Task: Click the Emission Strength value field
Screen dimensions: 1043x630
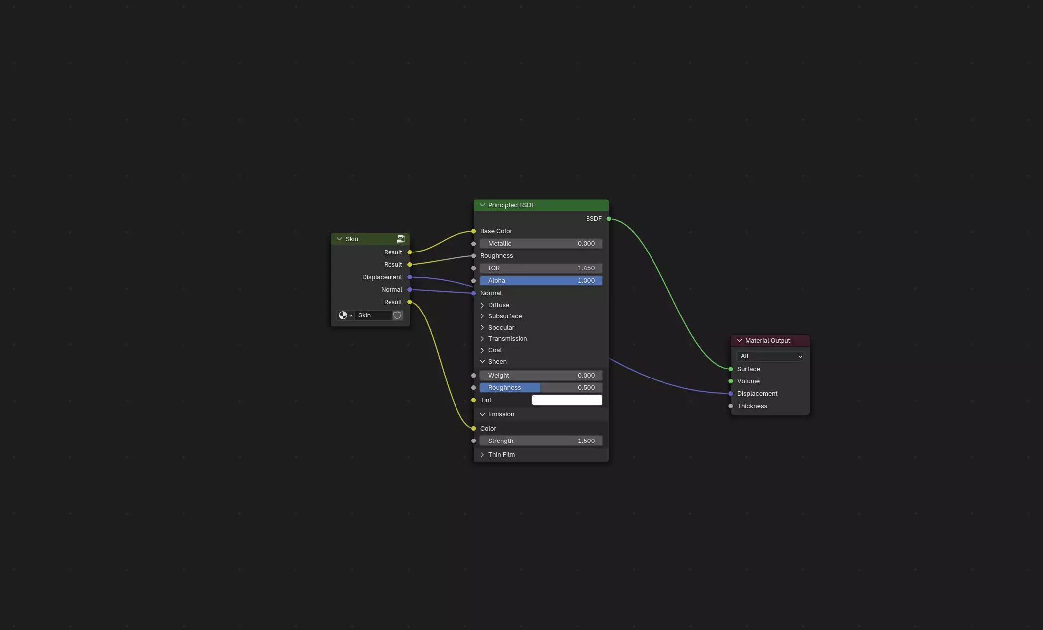Action: 541,441
